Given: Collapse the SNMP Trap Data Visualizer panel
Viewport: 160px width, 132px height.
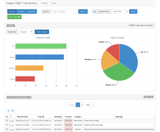Looking at the screenshot, I should point(11,26).
